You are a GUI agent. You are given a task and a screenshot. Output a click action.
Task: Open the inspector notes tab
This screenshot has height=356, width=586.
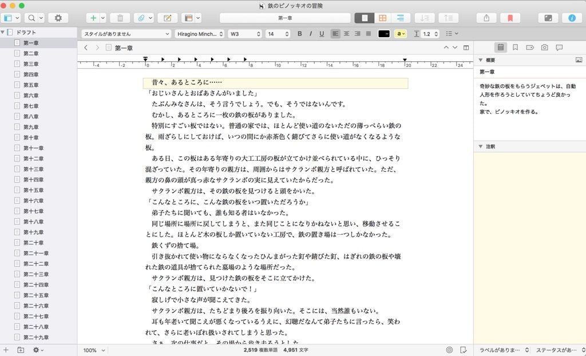pyautogui.click(x=500, y=48)
